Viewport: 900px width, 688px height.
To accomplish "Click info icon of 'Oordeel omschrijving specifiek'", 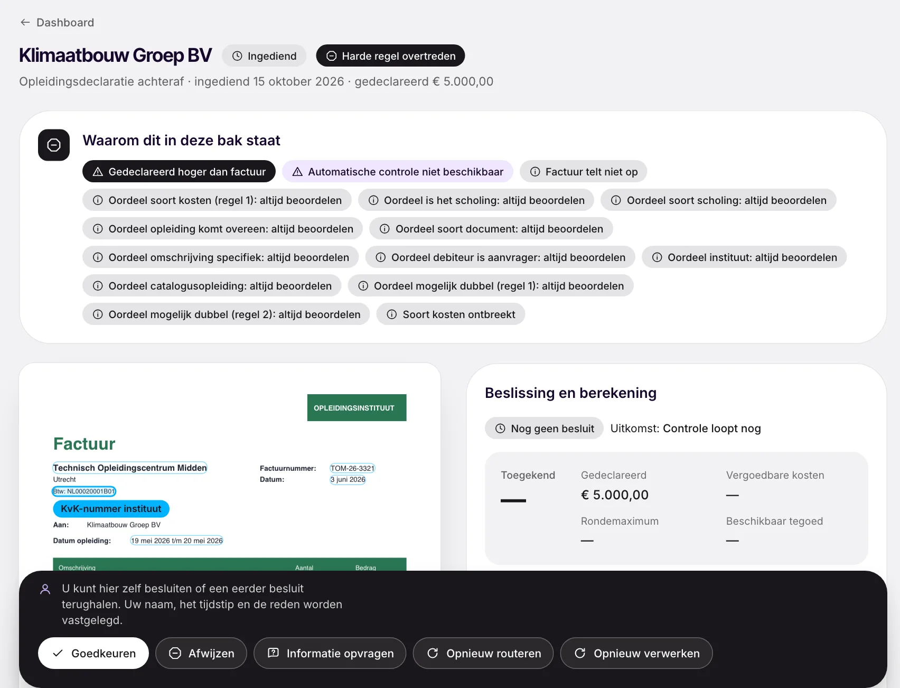I will [98, 257].
